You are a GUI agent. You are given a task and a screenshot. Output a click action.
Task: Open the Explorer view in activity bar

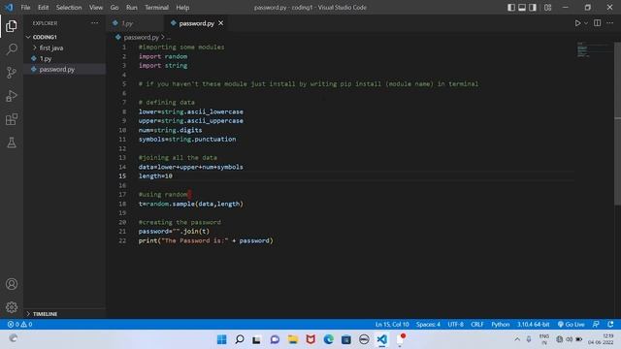(x=12, y=26)
